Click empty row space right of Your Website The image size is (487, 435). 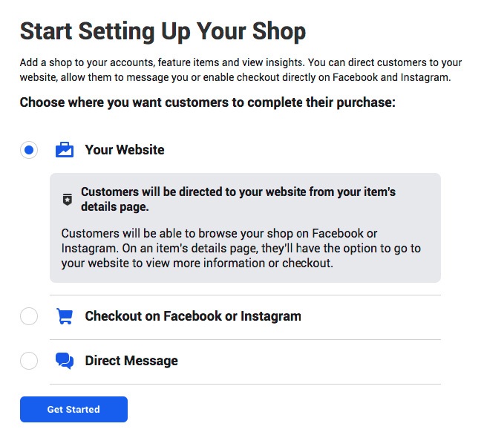(x=302, y=150)
